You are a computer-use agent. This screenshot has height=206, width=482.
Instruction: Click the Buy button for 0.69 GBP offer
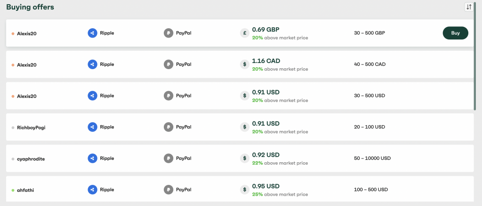[x=455, y=33]
